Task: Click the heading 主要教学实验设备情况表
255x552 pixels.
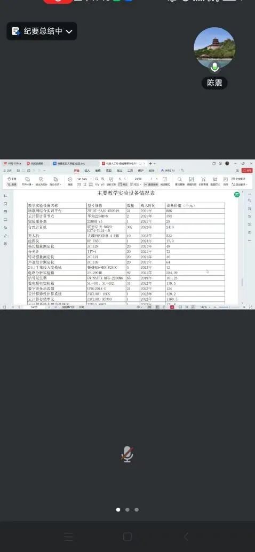Action: coord(126,193)
